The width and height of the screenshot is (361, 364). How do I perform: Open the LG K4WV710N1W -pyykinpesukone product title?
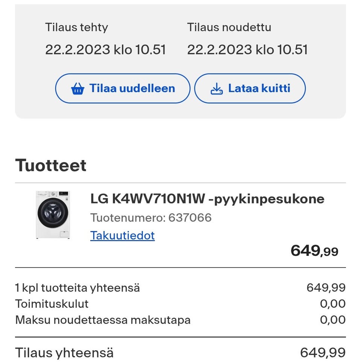point(207,199)
